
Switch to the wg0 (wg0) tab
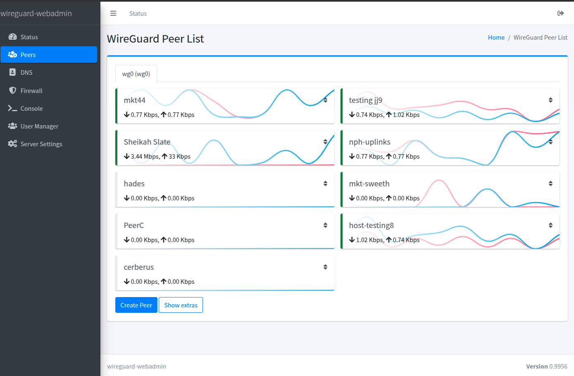pyautogui.click(x=136, y=74)
